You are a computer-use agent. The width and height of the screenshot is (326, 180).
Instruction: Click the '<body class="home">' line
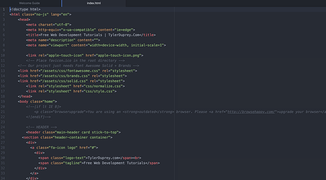(x=37, y=101)
